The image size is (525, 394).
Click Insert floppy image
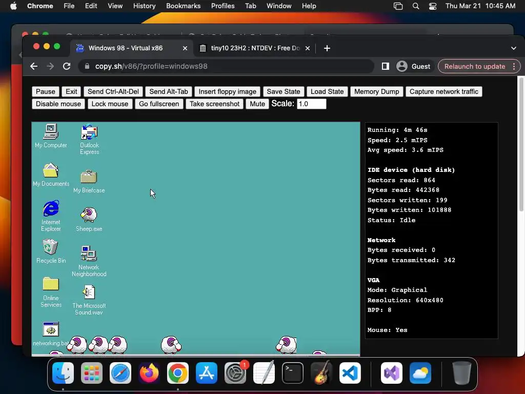pyautogui.click(x=227, y=91)
